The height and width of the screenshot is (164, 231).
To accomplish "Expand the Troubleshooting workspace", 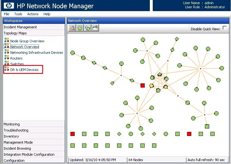I will pos(16,130).
